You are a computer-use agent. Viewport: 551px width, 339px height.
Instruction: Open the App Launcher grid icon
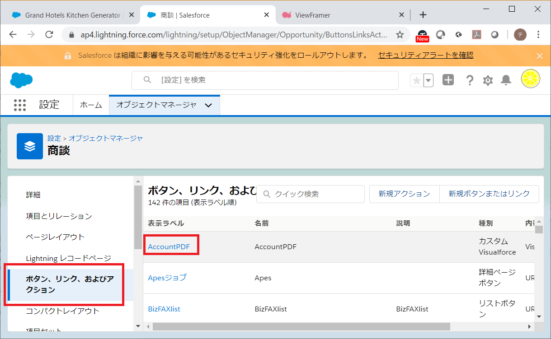[x=20, y=105]
